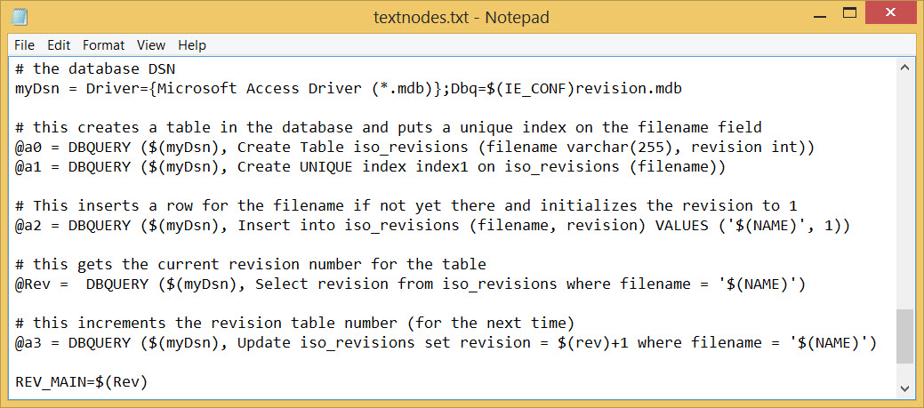924x408 pixels.
Task: Click the @a3 Update iso_revisions line
Action: point(446,342)
